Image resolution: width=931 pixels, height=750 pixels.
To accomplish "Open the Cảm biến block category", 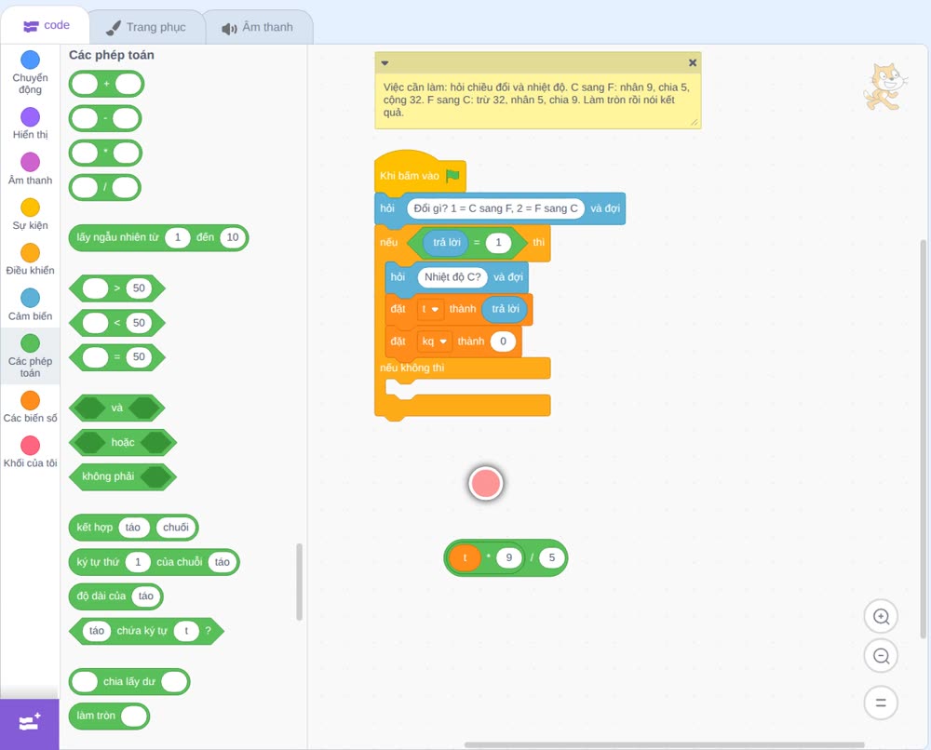I will click(30, 305).
